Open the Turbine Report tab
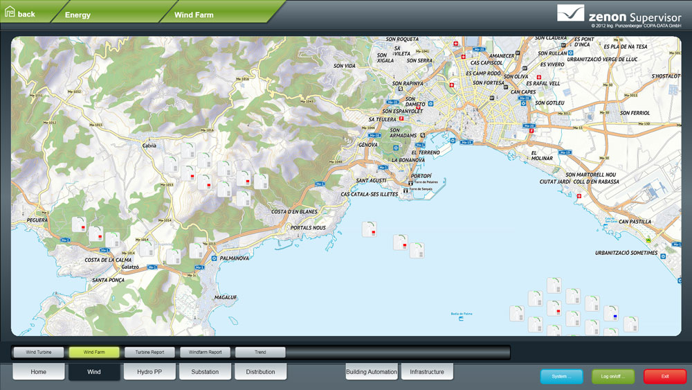The image size is (692, 390). [x=149, y=352]
